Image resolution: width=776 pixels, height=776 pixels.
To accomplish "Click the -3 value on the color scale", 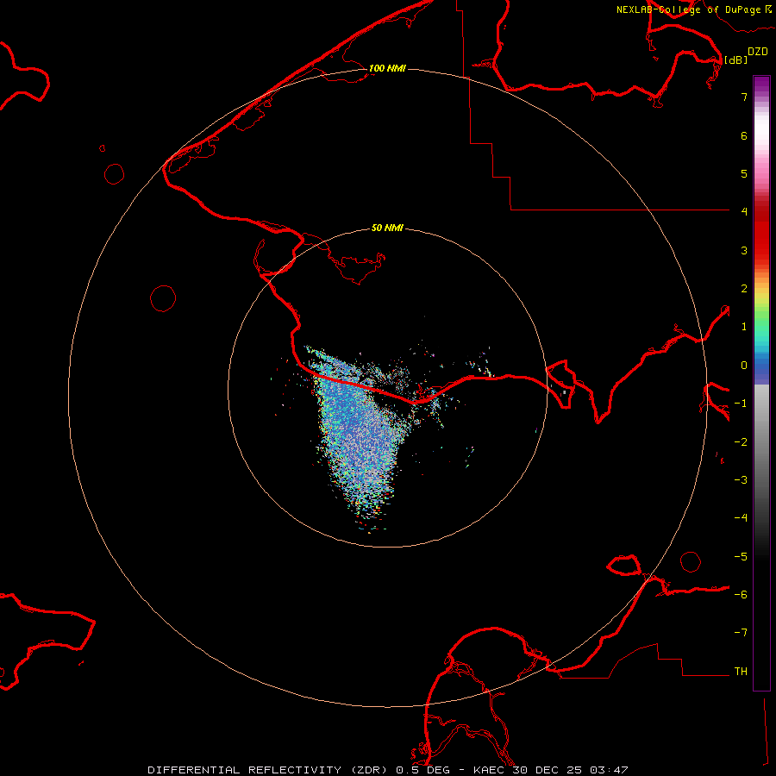I will click(x=741, y=480).
